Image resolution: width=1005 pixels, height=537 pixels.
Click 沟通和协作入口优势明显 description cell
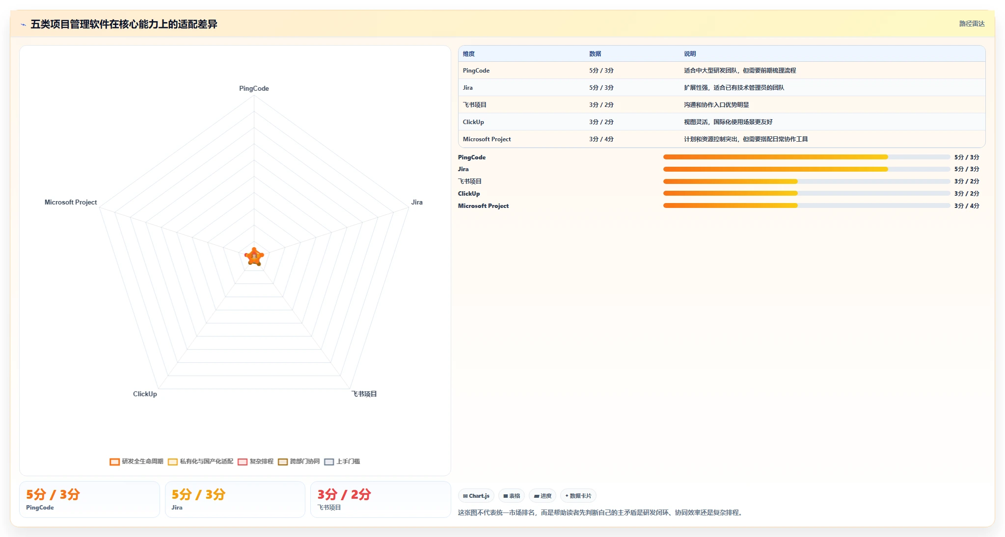pos(716,105)
